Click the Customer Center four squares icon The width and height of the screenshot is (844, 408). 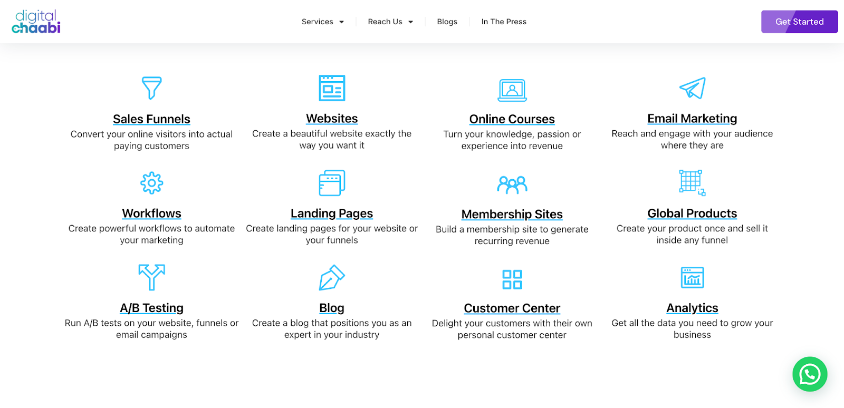[512, 279]
